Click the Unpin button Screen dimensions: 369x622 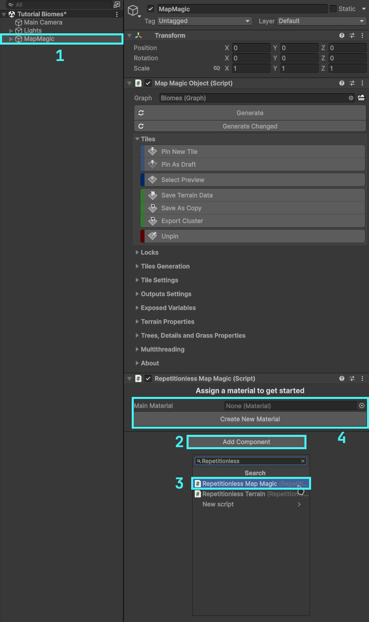pos(253,236)
